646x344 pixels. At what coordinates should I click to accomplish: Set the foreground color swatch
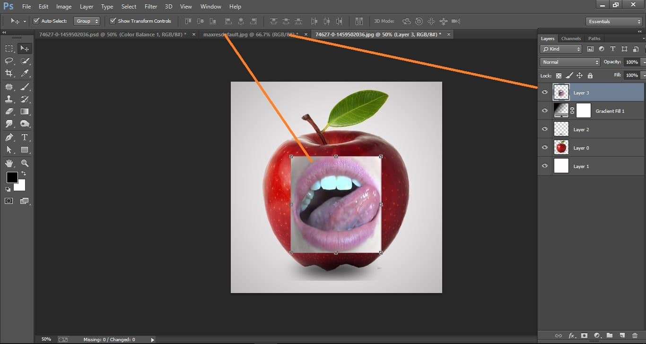[12, 178]
